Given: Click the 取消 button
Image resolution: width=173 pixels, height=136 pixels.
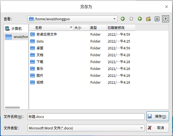Looking at the screenshot, I should 158,128.
